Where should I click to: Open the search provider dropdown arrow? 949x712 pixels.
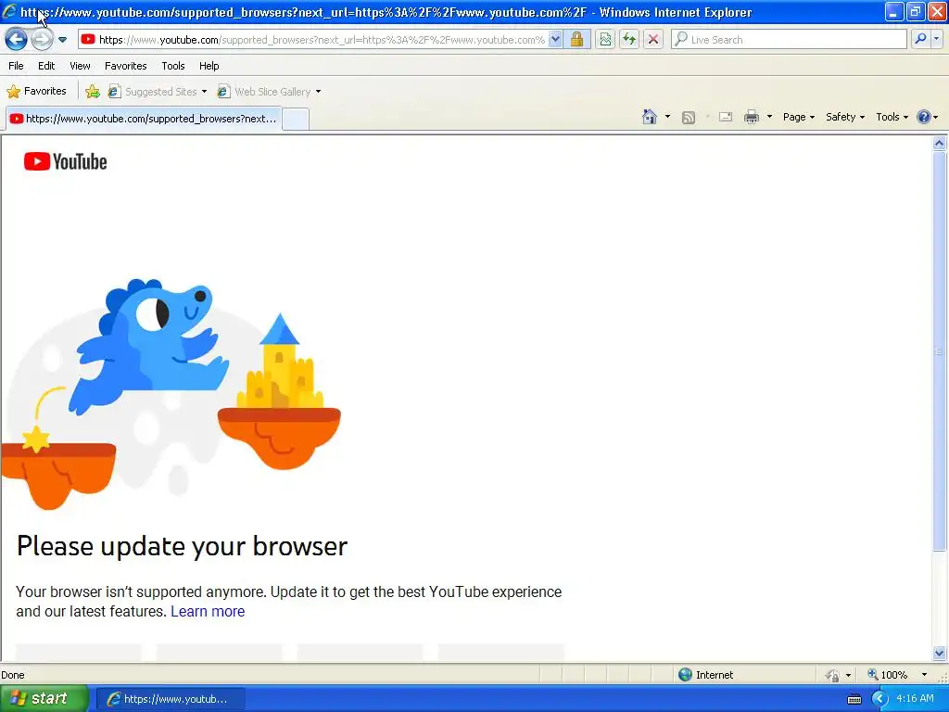[936, 40]
